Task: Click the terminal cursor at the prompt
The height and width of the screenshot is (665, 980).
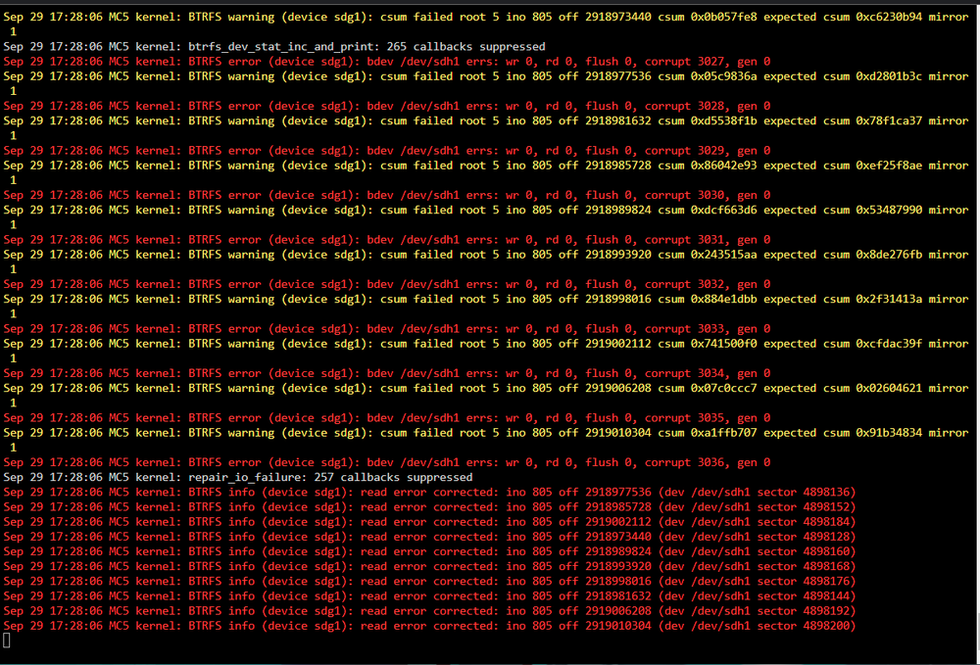Action: click(7, 640)
